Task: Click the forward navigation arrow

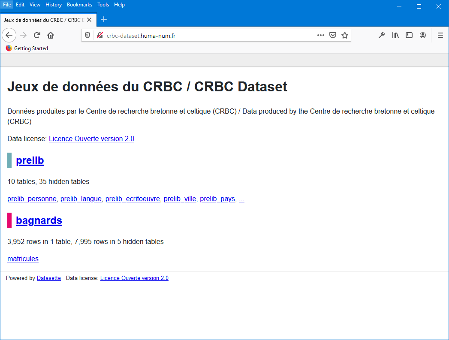Action: click(23, 35)
